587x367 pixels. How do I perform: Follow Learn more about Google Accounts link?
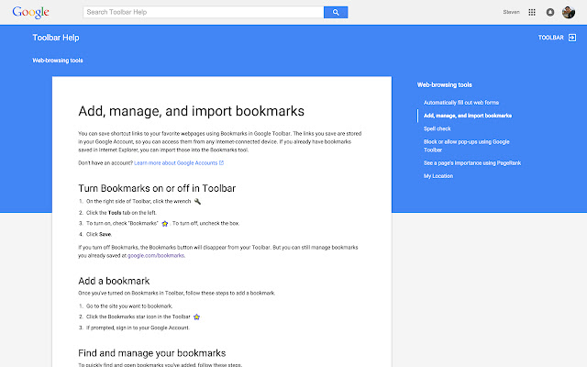coord(175,163)
